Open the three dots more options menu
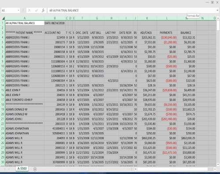220x174 pixels. pyautogui.click(x=207, y=2)
